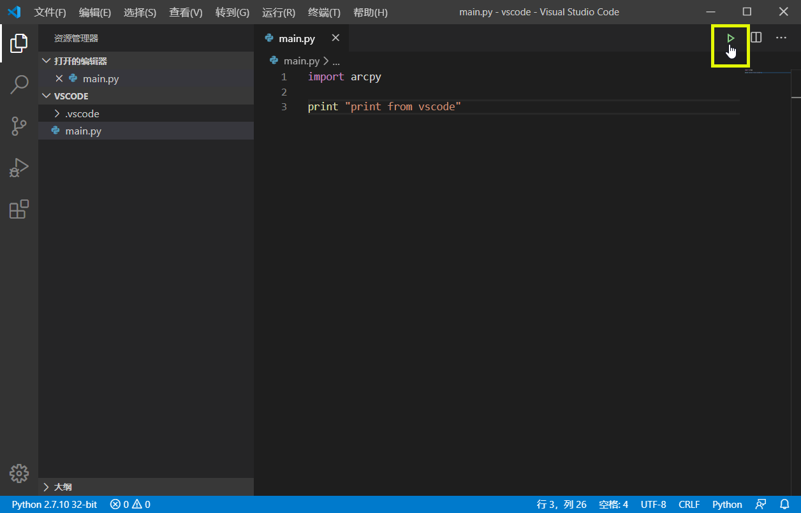Open the feedback icon in the status bar
This screenshot has width=801, height=513.
point(761,504)
